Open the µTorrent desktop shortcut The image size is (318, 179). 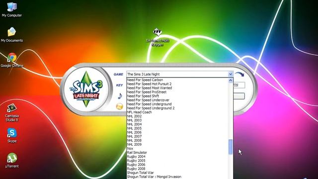(x=12, y=160)
